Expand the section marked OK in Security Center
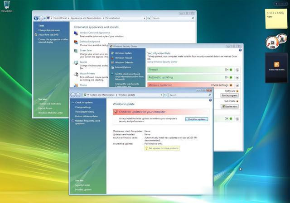Viewport: 290px width, 203px height. pyautogui.click(x=237, y=119)
